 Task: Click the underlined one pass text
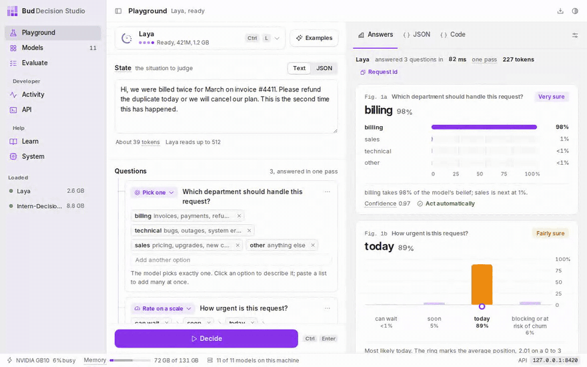tap(484, 59)
